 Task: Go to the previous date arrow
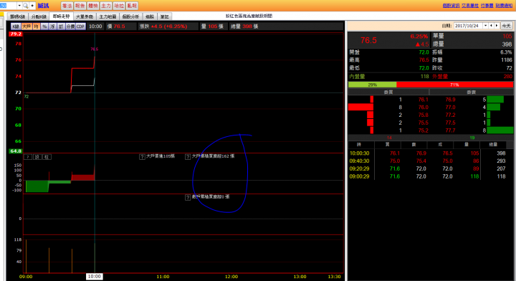pos(492,26)
